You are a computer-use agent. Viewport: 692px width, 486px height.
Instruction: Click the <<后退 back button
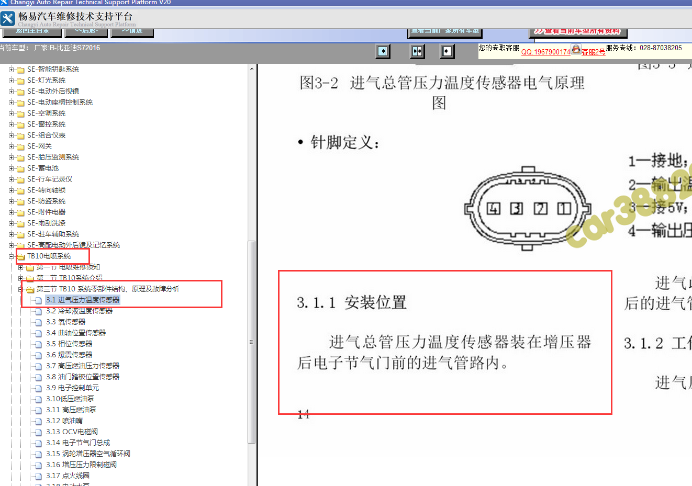coord(86,32)
